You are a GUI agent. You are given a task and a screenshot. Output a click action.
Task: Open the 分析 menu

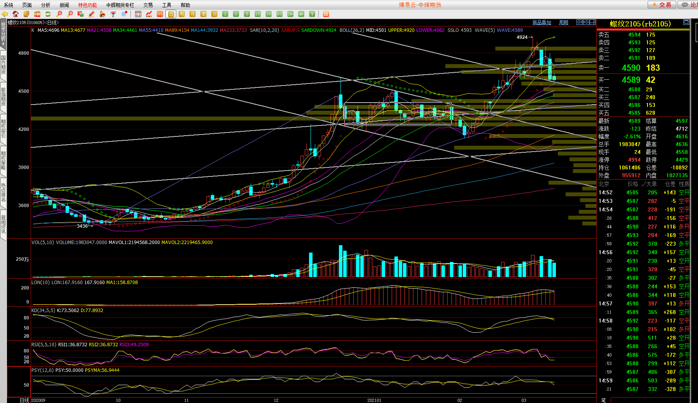(46, 5)
